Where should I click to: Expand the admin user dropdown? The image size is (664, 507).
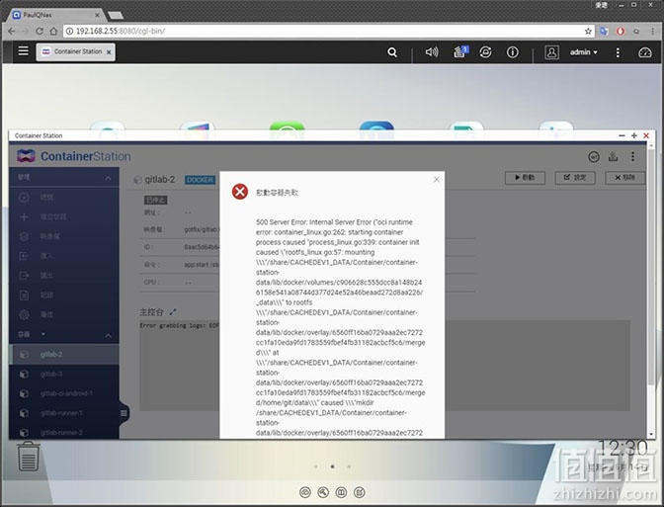point(583,52)
